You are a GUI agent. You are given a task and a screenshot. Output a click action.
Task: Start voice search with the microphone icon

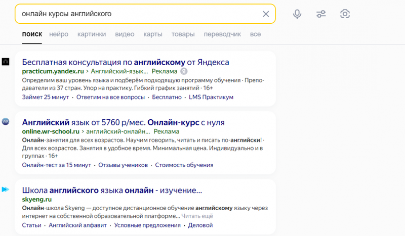(x=297, y=14)
